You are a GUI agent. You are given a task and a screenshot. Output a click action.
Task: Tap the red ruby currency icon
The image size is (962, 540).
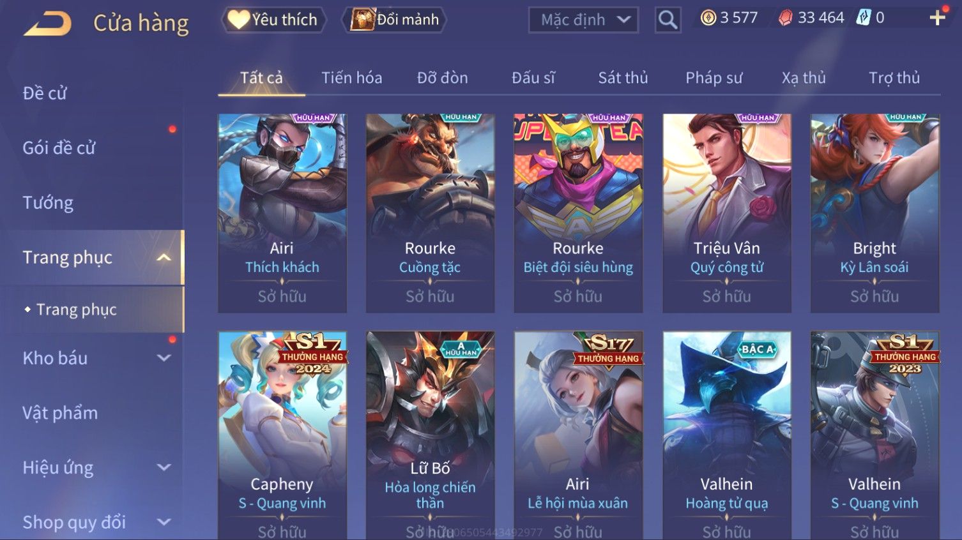tap(785, 18)
